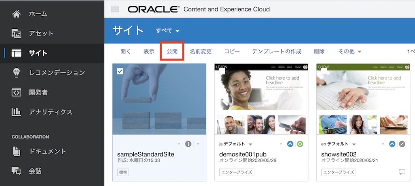The height and width of the screenshot is (186, 415).
Task: Click the アセット (Assets) icon in sidebar
Action: tap(16, 33)
